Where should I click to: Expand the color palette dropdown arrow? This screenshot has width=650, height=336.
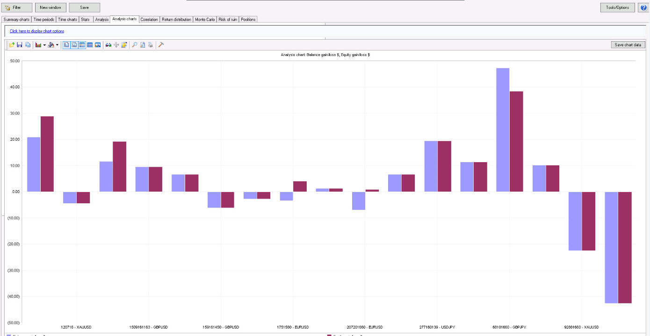point(57,45)
